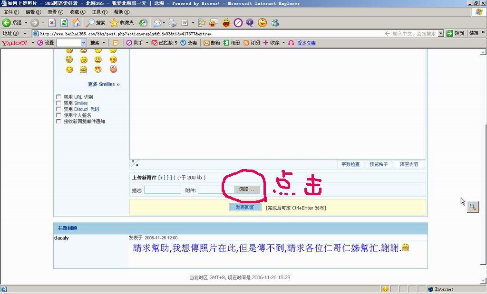
Task: Open the 文件(F) menu
Action: [11, 12]
